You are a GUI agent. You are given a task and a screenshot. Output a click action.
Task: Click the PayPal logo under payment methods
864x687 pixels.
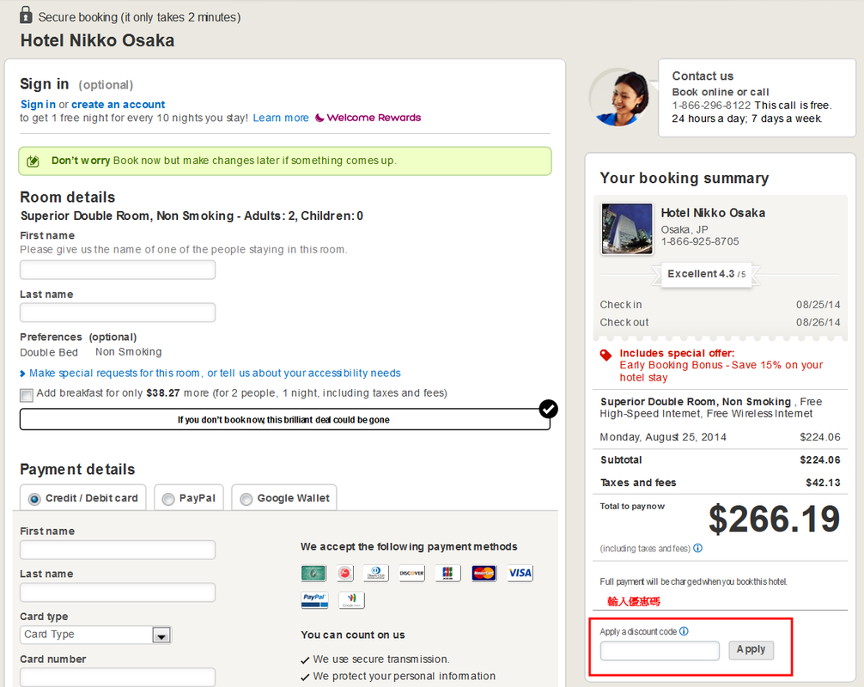tap(314, 599)
